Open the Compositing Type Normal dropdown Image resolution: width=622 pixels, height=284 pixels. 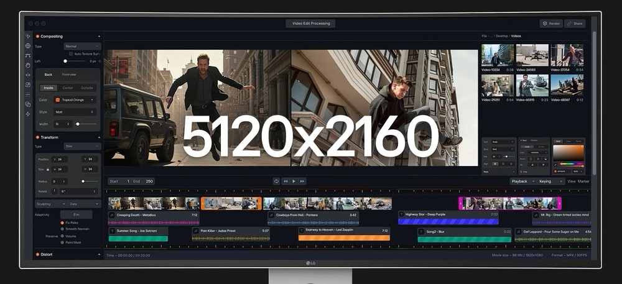click(83, 47)
